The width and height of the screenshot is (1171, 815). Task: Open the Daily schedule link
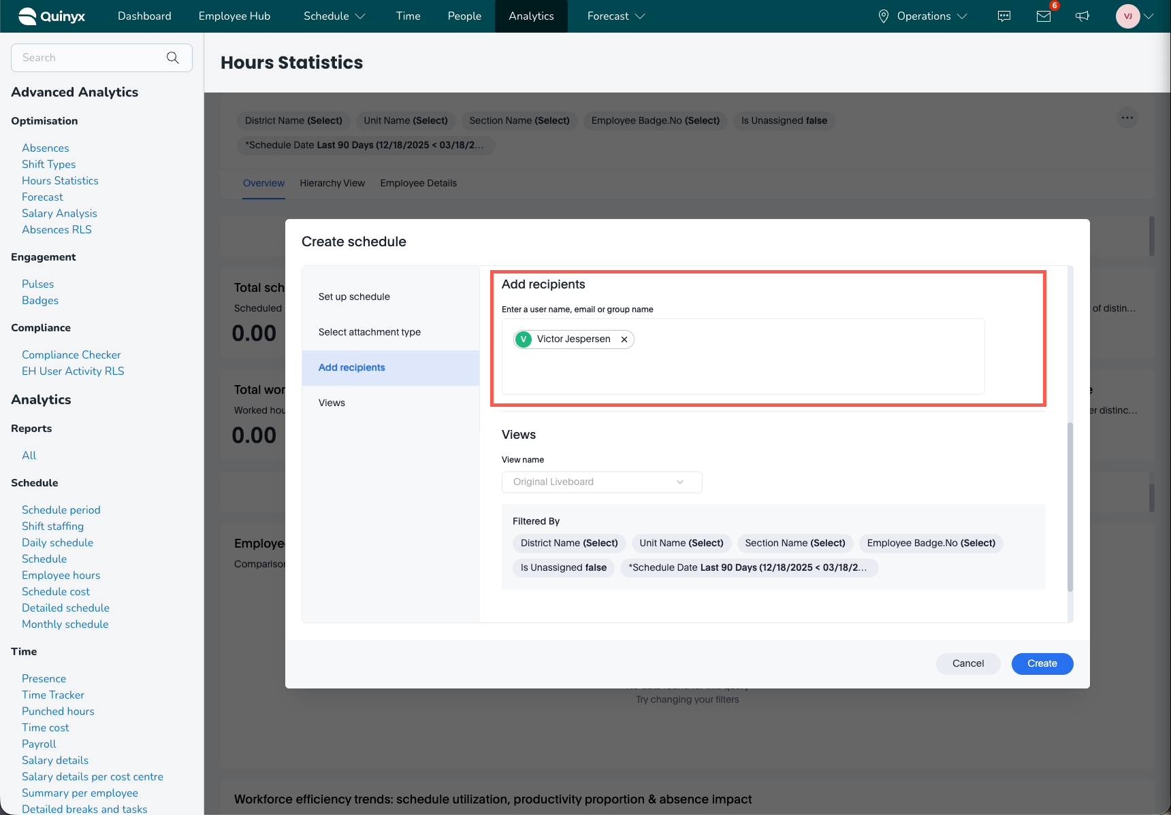[x=58, y=543]
